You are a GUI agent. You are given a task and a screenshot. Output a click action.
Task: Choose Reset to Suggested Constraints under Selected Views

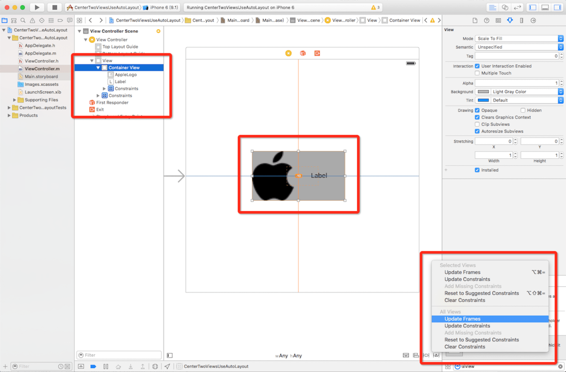(x=490, y=293)
